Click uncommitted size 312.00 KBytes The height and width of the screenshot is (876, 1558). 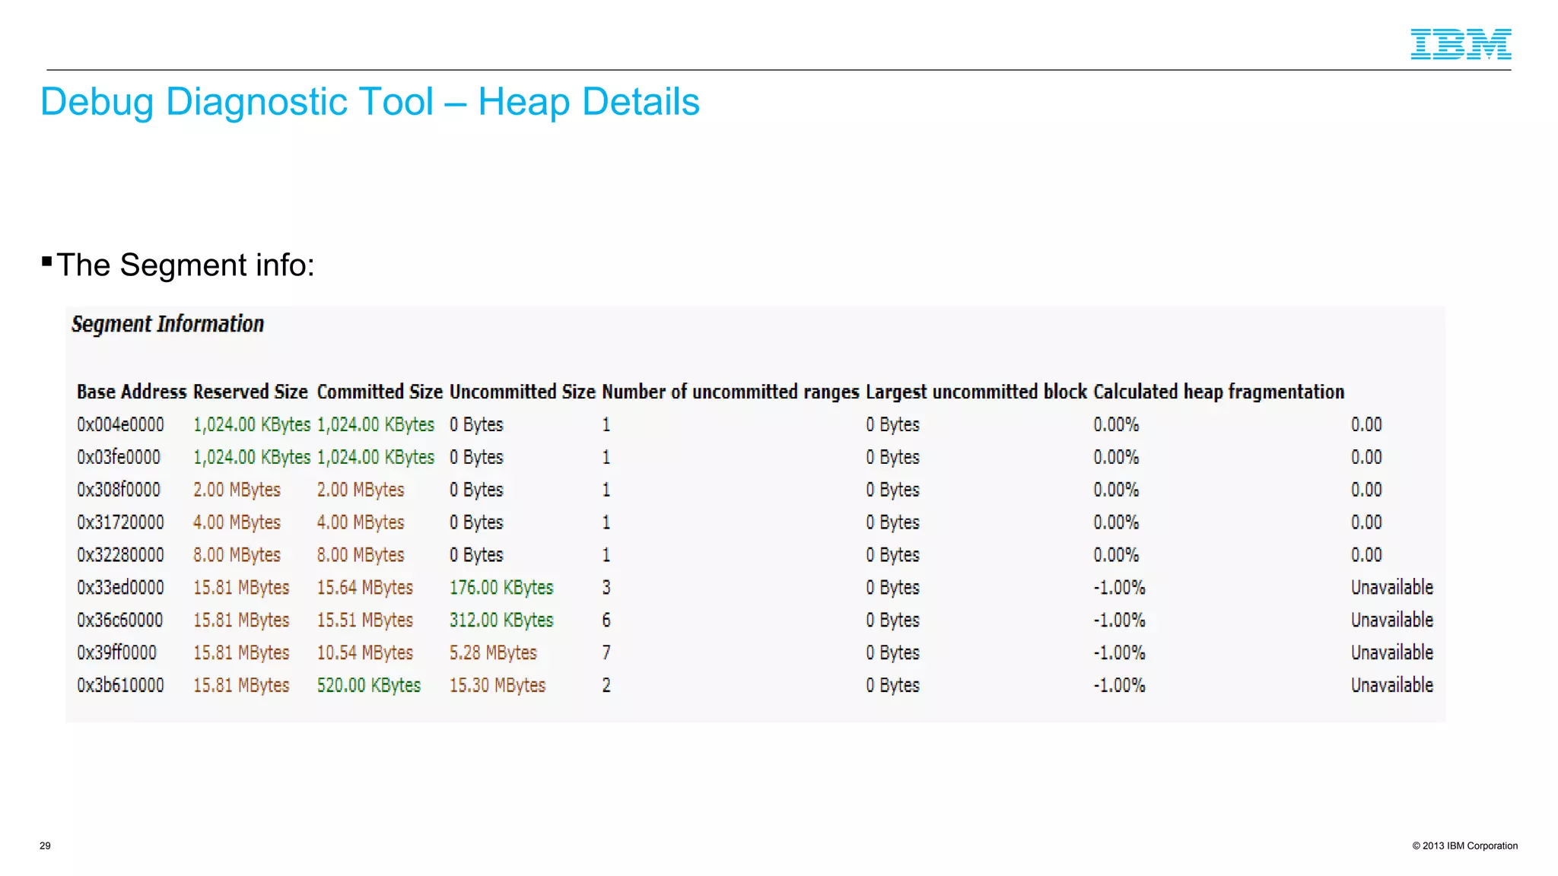pyautogui.click(x=501, y=621)
